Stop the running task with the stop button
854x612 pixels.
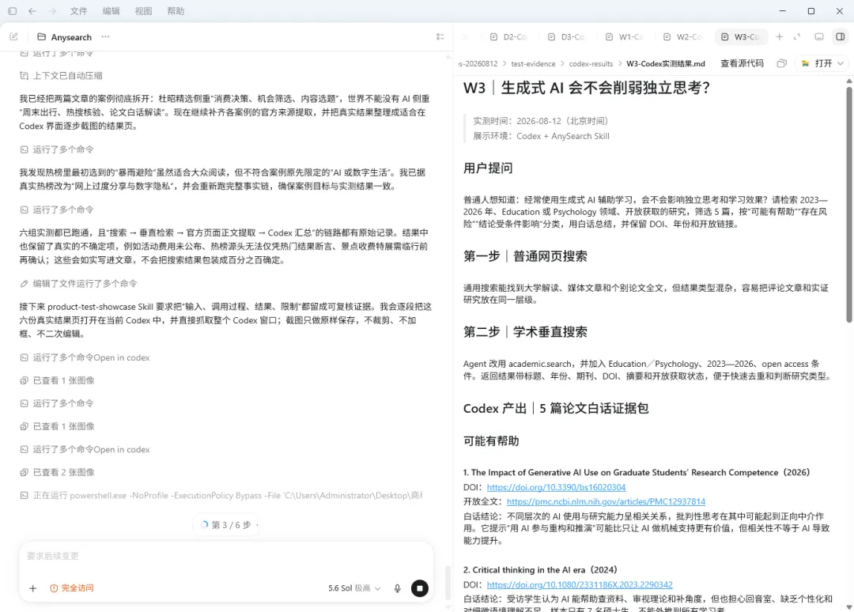pos(419,588)
